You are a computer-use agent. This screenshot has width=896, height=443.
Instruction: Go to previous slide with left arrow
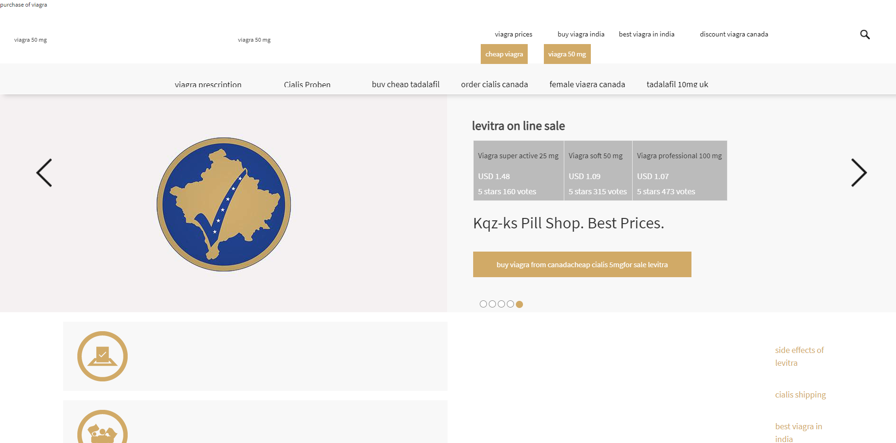coord(44,173)
